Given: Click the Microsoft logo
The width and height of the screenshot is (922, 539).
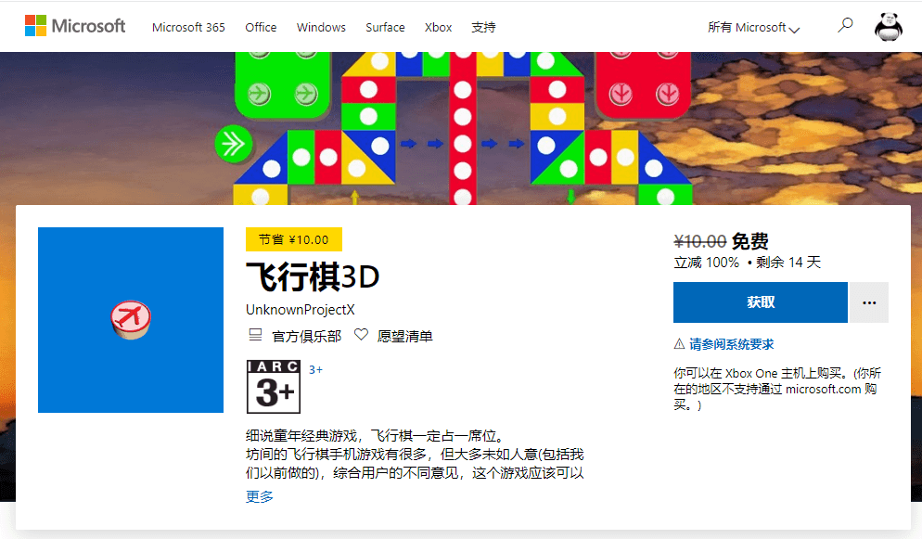Looking at the screenshot, I should (x=75, y=25).
